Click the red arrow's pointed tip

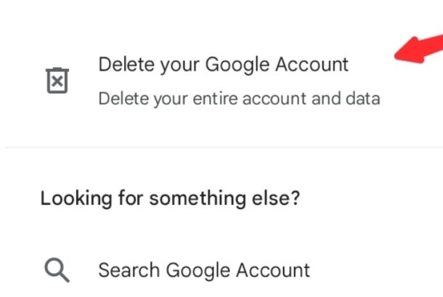pyautogui.click(x=397, y=54)
